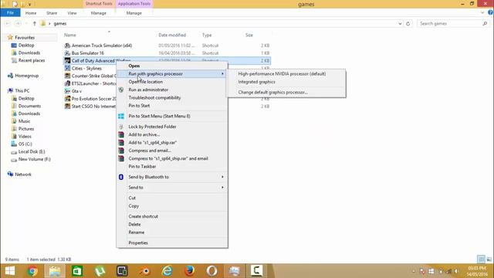The height and width of the screenshot is (278, 494).
Task: Switch to the large icons view layout
Action: (489, 259)
